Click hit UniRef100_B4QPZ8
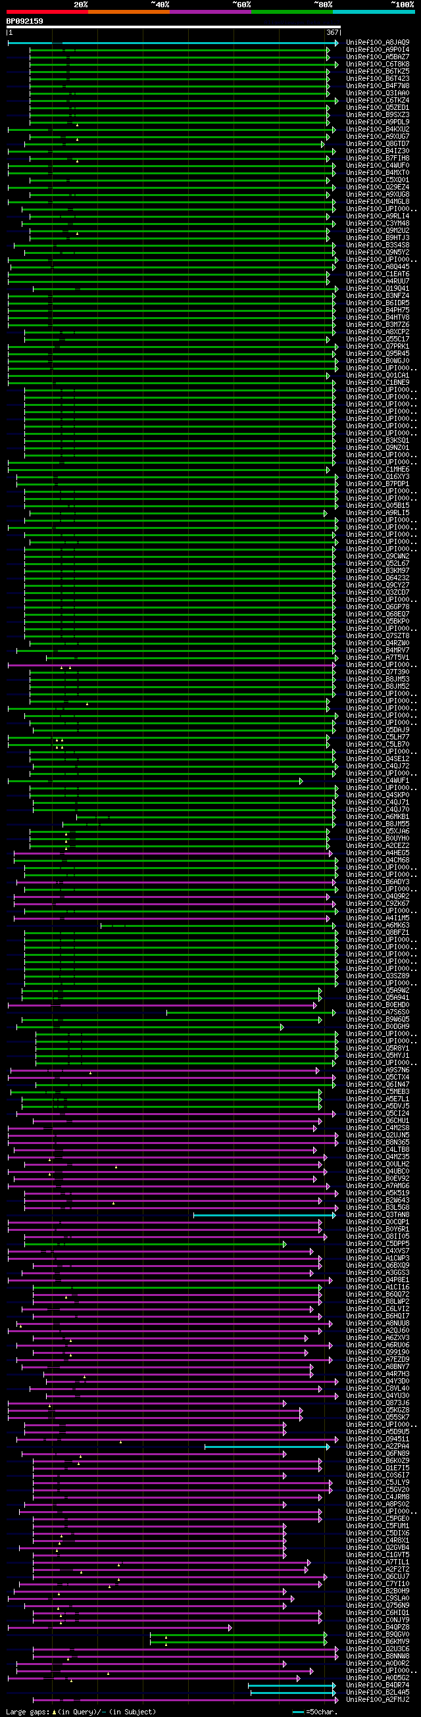The image size is (421, 1717). [378, 1627]
